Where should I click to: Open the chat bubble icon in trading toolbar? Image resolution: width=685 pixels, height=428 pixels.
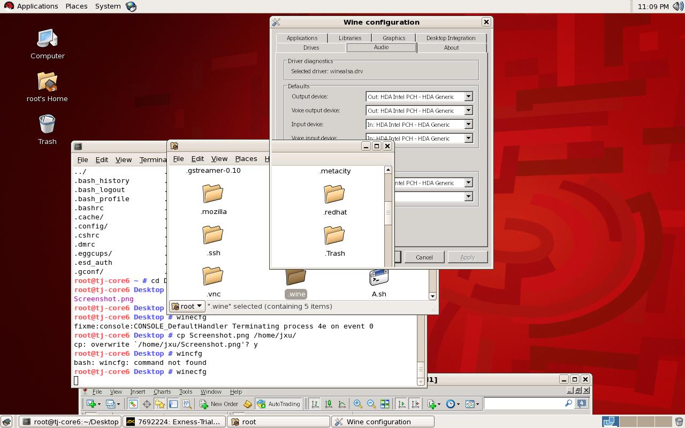point(582,403)
